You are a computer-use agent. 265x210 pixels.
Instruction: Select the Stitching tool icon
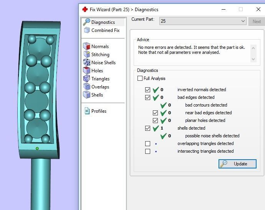pyautogui.click(x=87, y=54)
